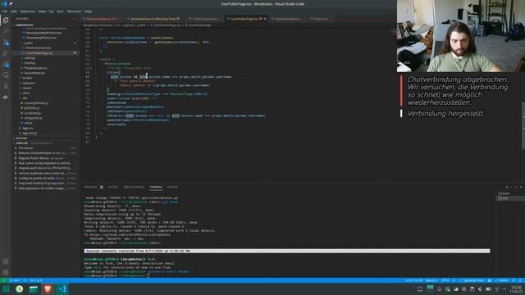Expand the store folder in Explorer

click(x=26, y=93)
